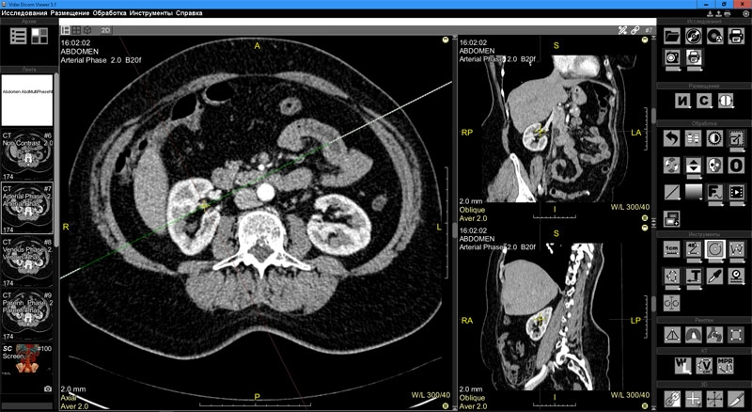
Task: Click the open folder icon in Исследования panel
Action: tap(671, 36)
